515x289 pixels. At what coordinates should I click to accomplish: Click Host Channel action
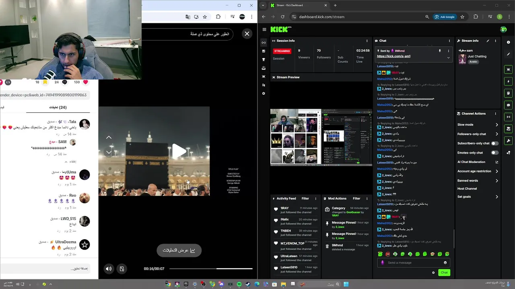pyautogui.click(x=467, y=189)
